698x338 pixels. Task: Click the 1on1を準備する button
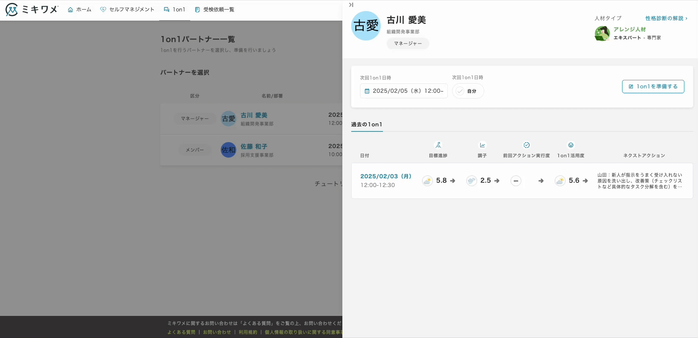(653, 87)
